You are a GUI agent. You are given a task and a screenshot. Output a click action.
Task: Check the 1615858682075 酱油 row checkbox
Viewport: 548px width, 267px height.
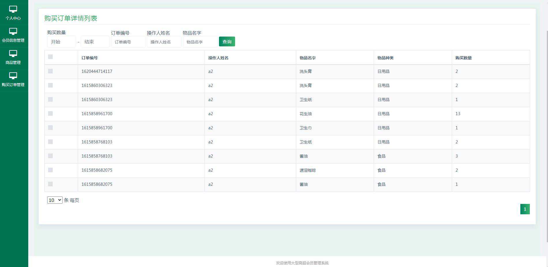pyautogui.click(x=50, y=184)
